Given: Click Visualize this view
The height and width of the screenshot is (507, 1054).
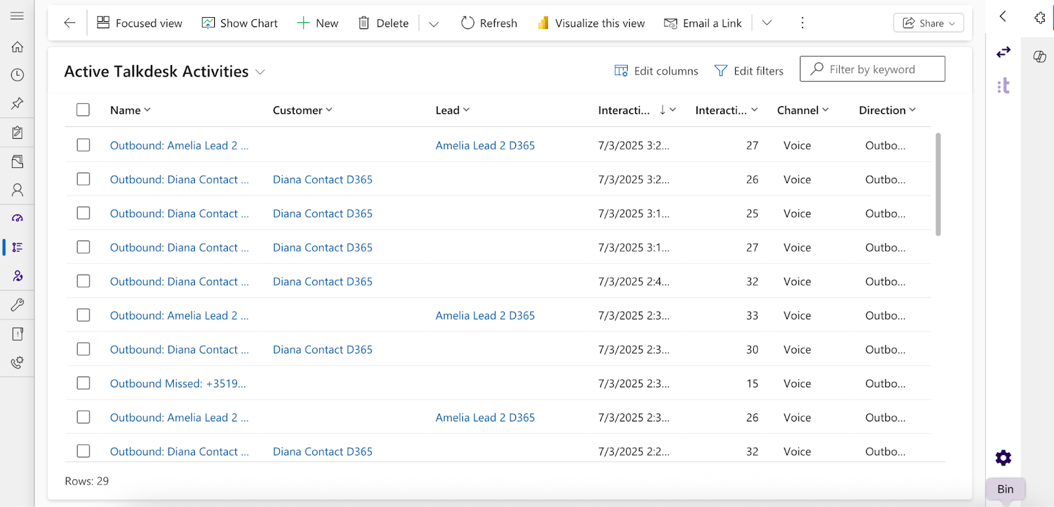Looking at the screenshot, I should 591,23.
